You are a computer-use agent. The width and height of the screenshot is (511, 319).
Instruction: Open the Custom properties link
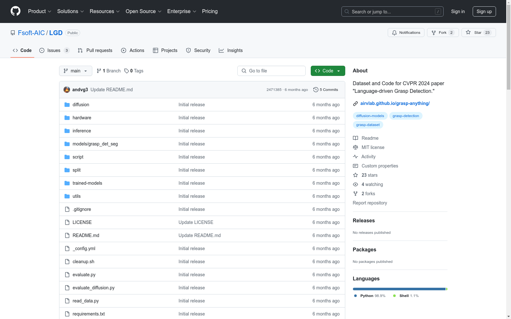[x=380, y=166]
